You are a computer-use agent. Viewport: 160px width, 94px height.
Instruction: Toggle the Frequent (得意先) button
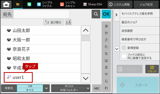tap(9, 88)
